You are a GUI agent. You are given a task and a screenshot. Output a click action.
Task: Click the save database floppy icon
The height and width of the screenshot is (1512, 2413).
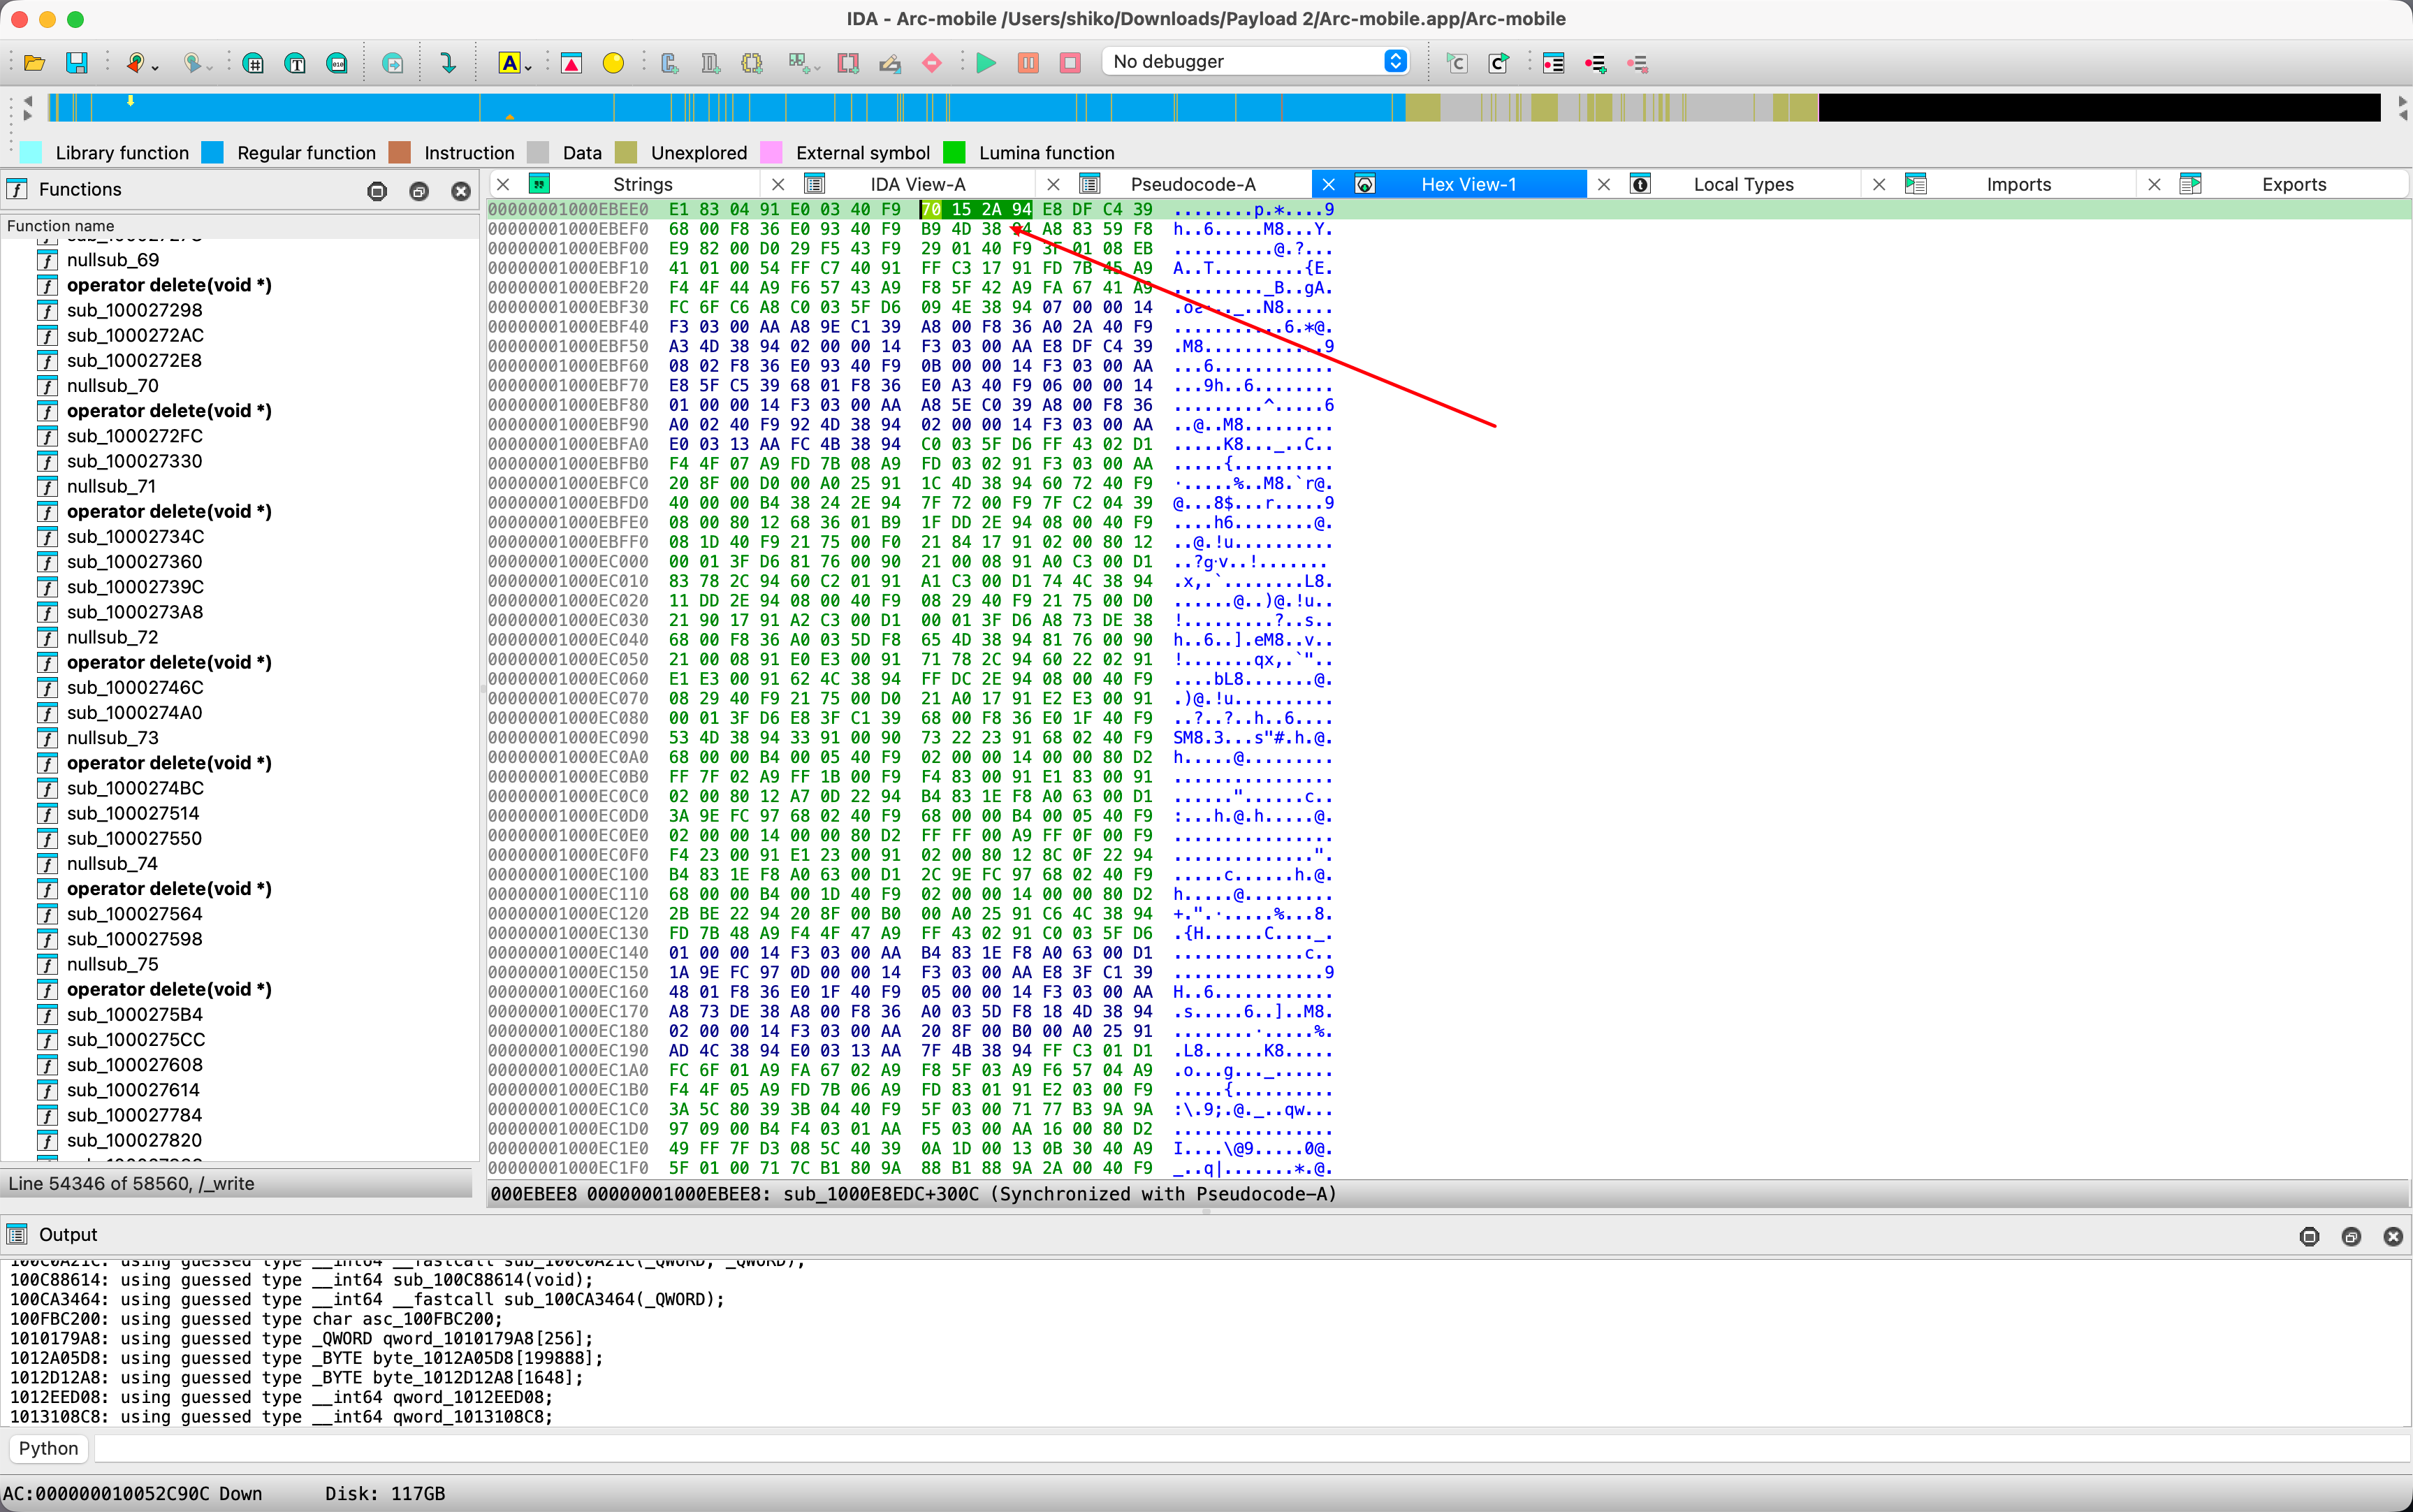[77, 63]
